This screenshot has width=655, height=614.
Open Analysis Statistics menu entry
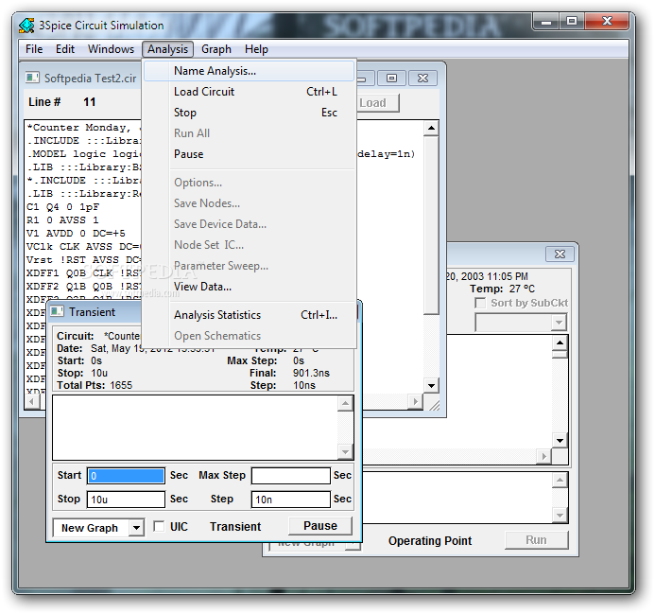point(249,315)
